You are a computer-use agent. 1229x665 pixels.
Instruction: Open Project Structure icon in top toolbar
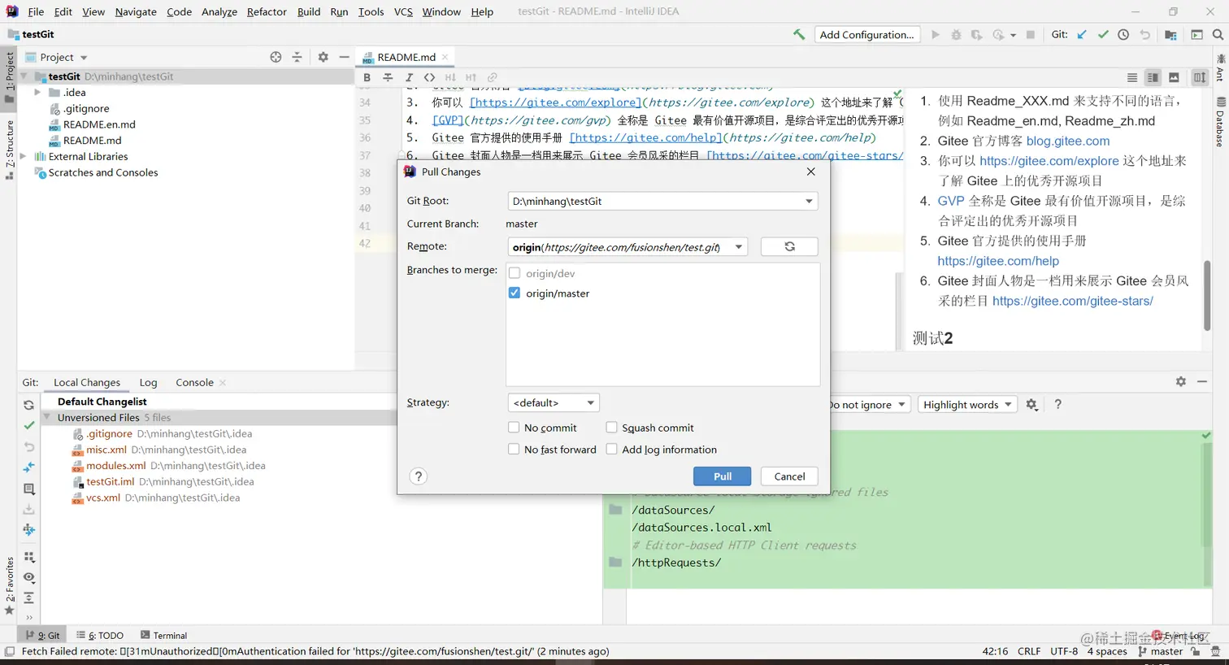(1170, 34)
